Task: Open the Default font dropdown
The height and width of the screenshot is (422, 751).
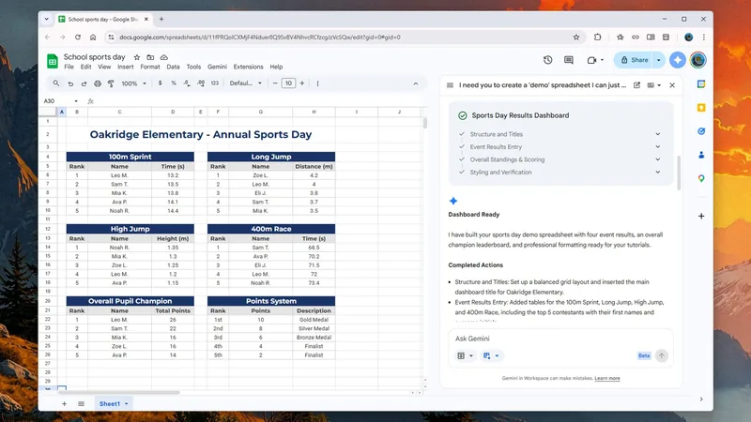Action: tap(246, 83)
